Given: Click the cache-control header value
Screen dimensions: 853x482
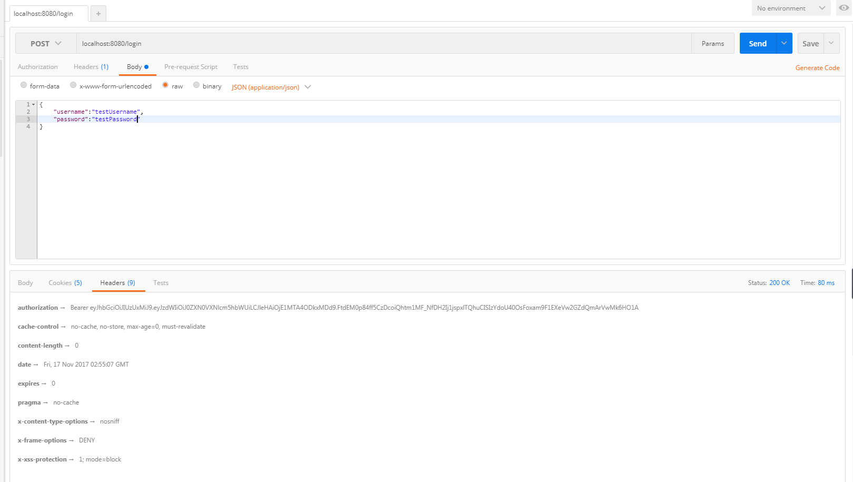Looking at the screenshot, I should tap(138, 327).
